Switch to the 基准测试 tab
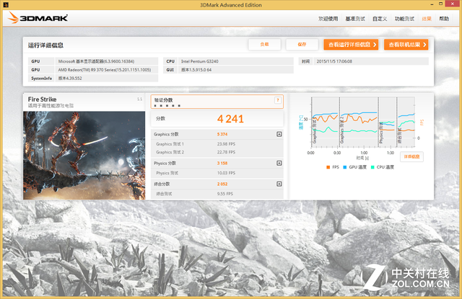 (355, 19)
